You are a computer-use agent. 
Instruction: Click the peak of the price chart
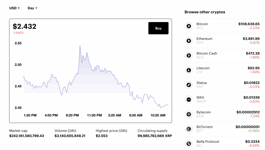pyautogui.click(x=80, y=46)
